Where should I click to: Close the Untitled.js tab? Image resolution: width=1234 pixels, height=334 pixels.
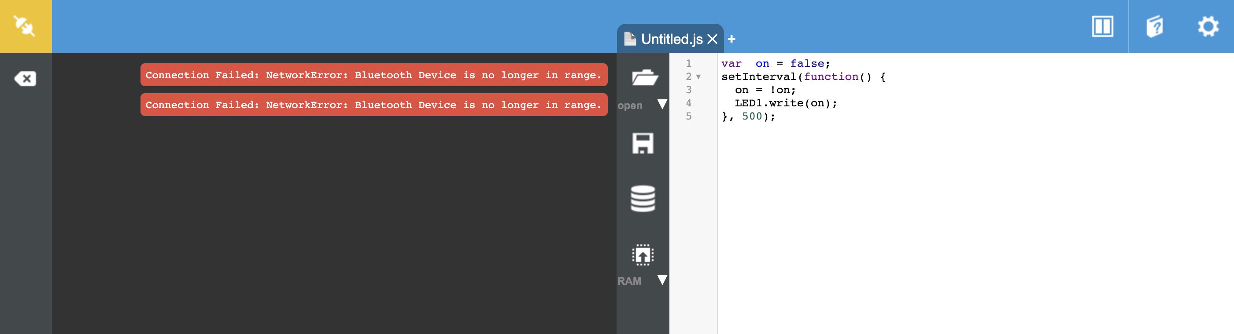click(x=712, y=39)
